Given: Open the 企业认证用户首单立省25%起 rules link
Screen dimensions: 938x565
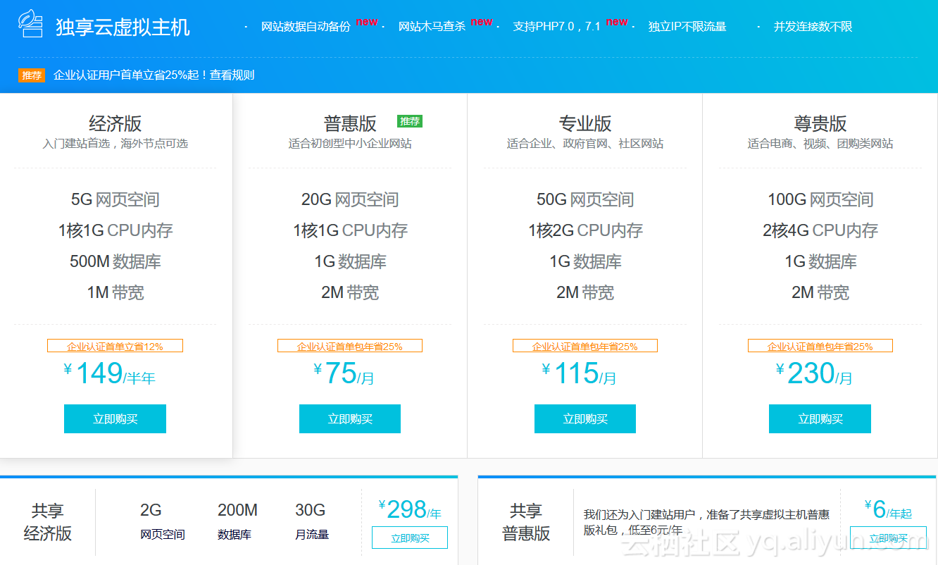Looking at the screenshot, I should coord(154,75).
